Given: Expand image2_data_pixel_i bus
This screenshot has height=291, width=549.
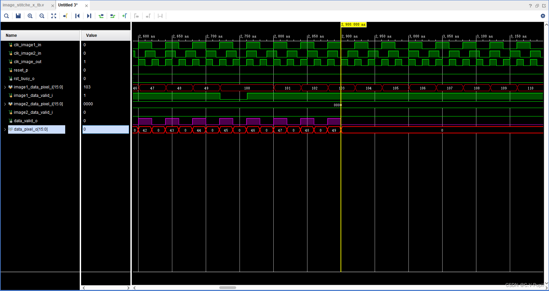Looking at the screenshot, I should pos(5,104).
